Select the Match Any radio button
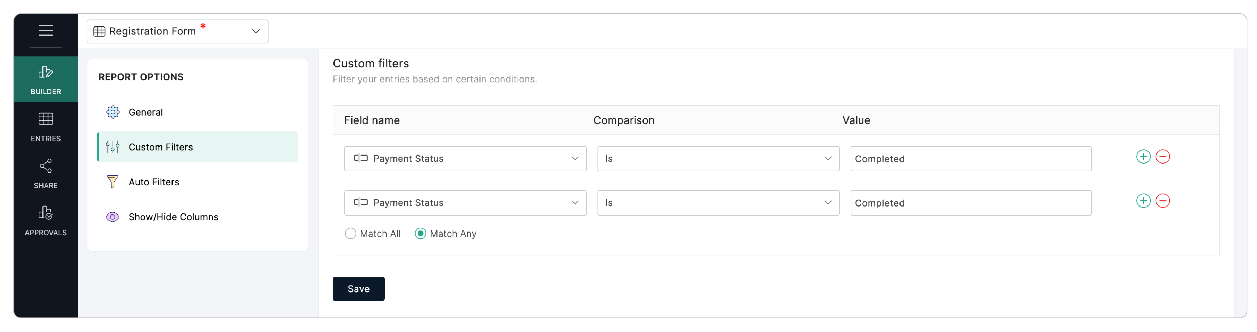Image resolution: width=1257 pixels, height=332 pixels. [420, 233]
